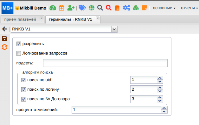Close the прием платежей tab
The height and width of the screenshot is (125, 199).
[x=42, y=18]
